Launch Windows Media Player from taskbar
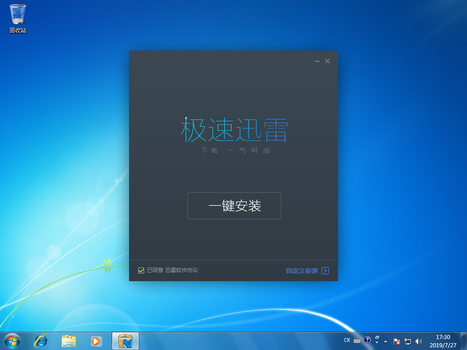The width and height of the screenshot is (467, 350). tap(96, 340)
